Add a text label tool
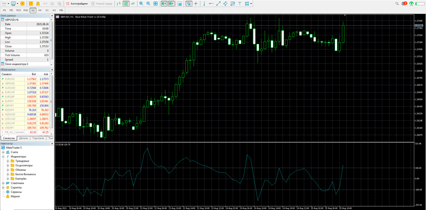This screenshot has width=426, height=210. pyautogui.click(x=240, y=4)
